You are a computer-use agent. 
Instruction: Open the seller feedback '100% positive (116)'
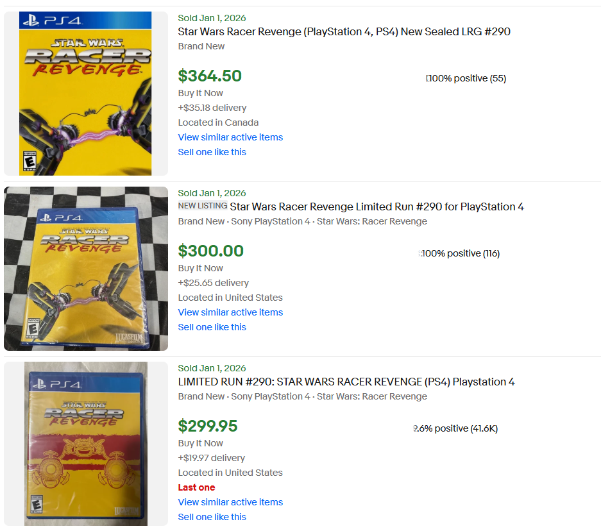460,253
